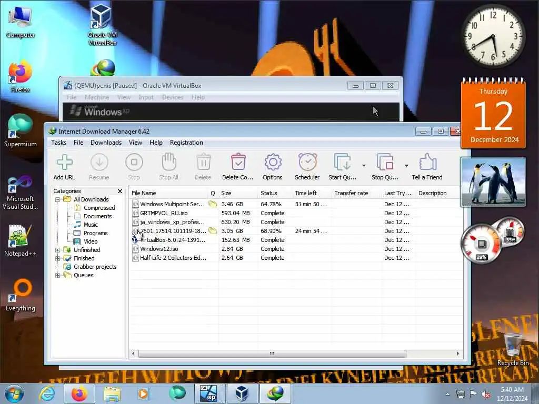
Task: Click the Tell a Friend thumbs-up icon
Action: point(427,162)
